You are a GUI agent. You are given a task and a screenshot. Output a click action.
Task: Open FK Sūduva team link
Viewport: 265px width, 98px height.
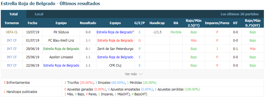[x=61, y=32]
